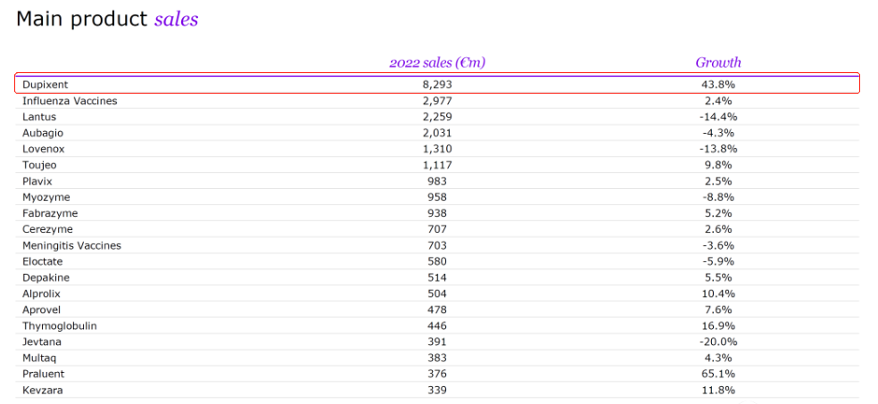
Task: Click the Lovenox product name
Action: [44, 149]
